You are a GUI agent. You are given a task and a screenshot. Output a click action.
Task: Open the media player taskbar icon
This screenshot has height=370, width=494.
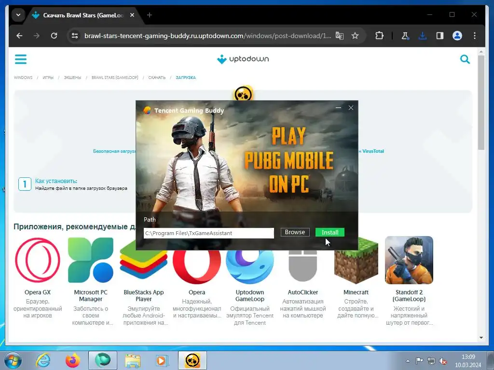point(162,360)
